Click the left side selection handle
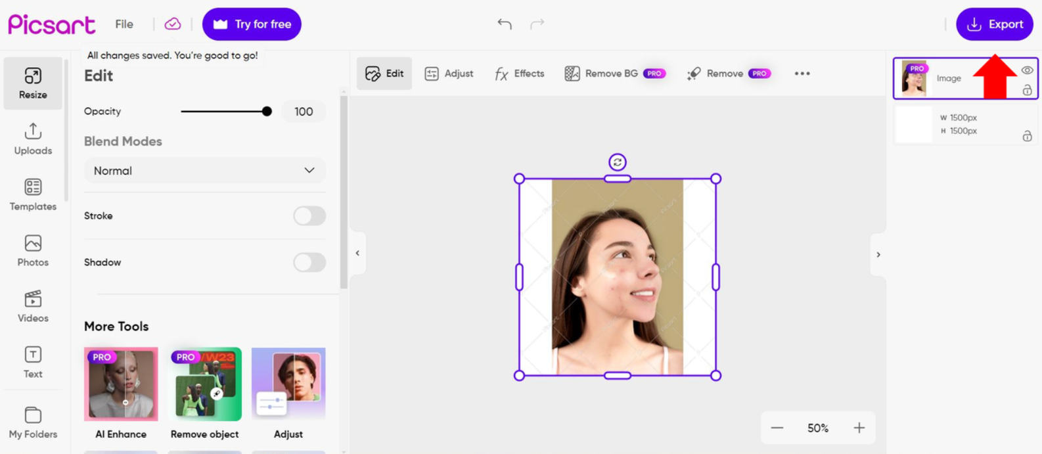 pyautogui.click(x=519, y=277)
